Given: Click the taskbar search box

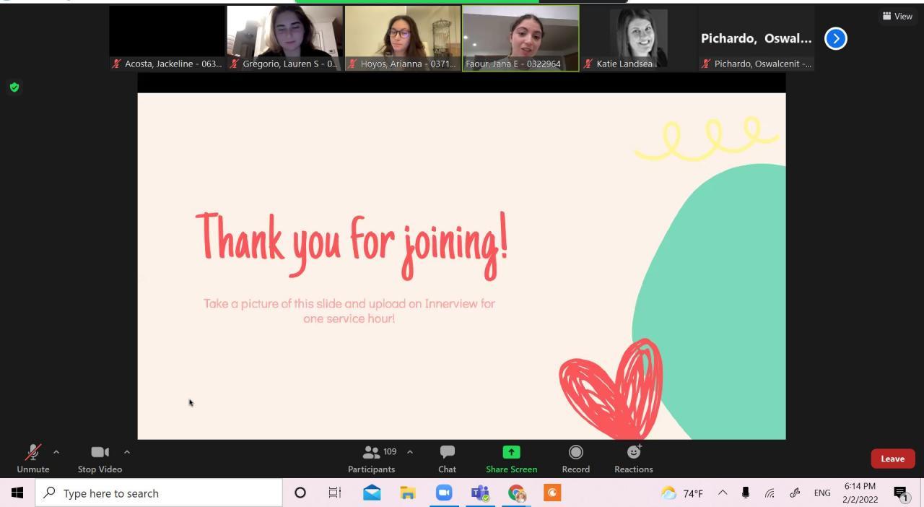Looking at the screenshot, I should [159, 493].
